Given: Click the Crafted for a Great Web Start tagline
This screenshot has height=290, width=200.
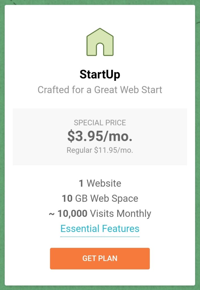Looking at the screenshot, I should 100,90.
